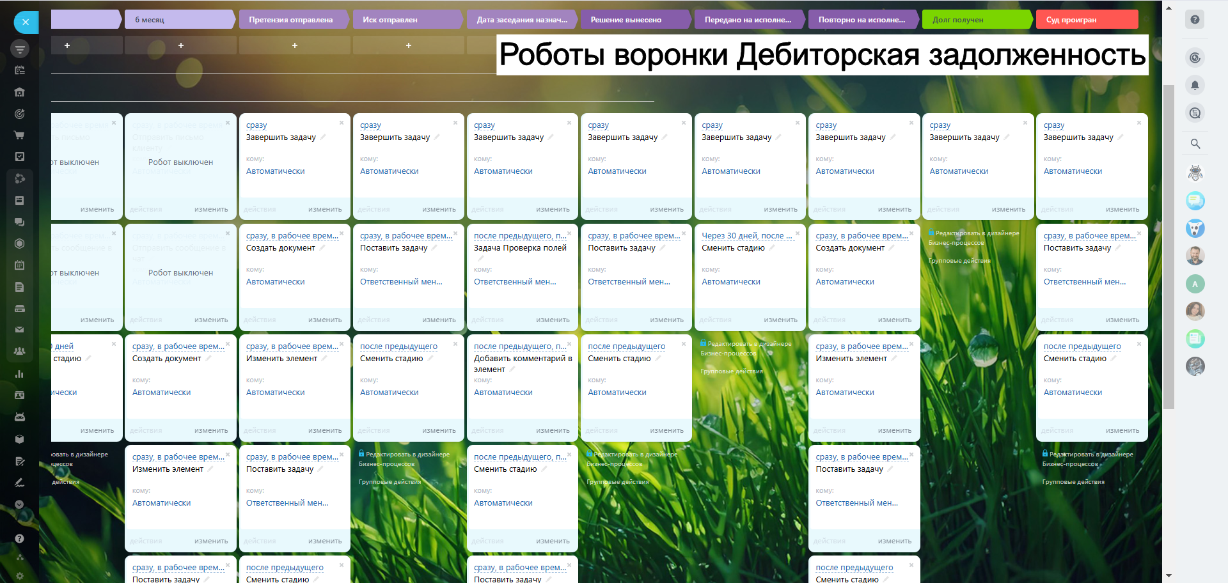Open the shopping cart icon in left sidebar
This screenshot has width=1228, height=583.
(x=20, y=136)
